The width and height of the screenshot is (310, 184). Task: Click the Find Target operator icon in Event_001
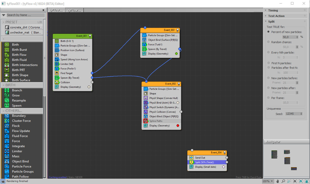point(57,73)
